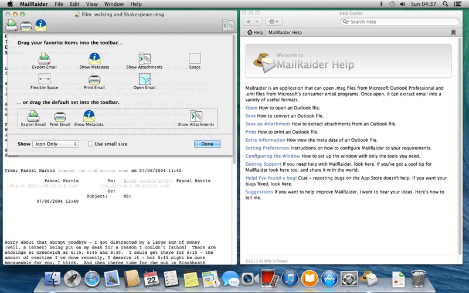This screenshot has height=293, width=469.
Task: Open the gear action menu in Help Center
Action: coord(274,22)
